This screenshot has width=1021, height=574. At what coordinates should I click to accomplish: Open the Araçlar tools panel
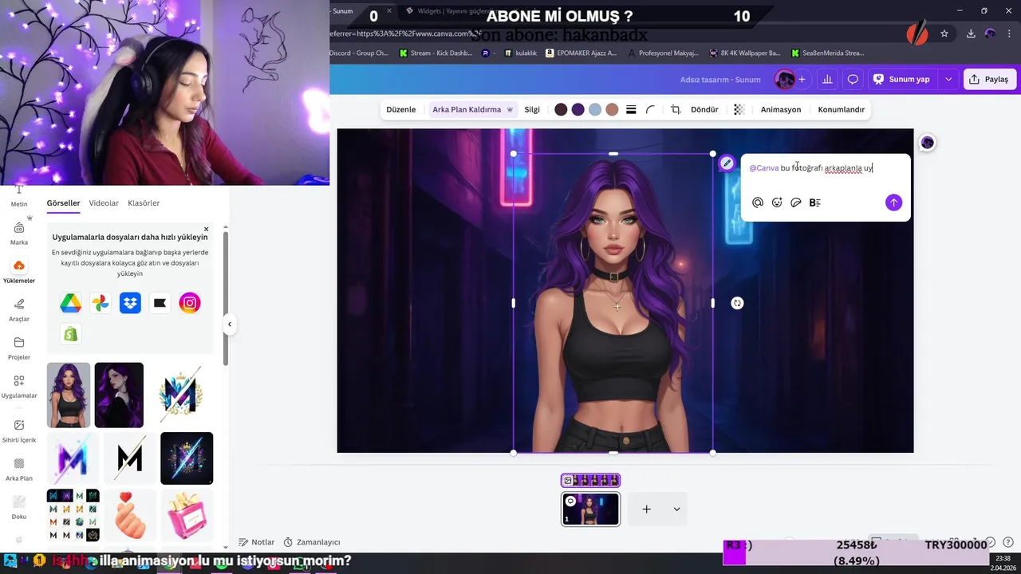pyautogui.click(x=19, y=309)
